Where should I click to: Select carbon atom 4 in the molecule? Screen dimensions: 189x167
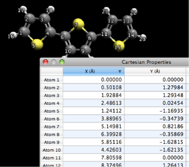[x=51, y=32]
